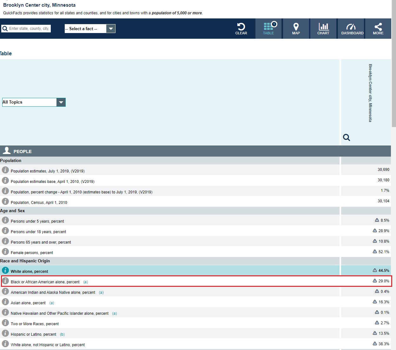The image size is (396, 350).
Task: Switch to Table view
Action: (268, 29)
